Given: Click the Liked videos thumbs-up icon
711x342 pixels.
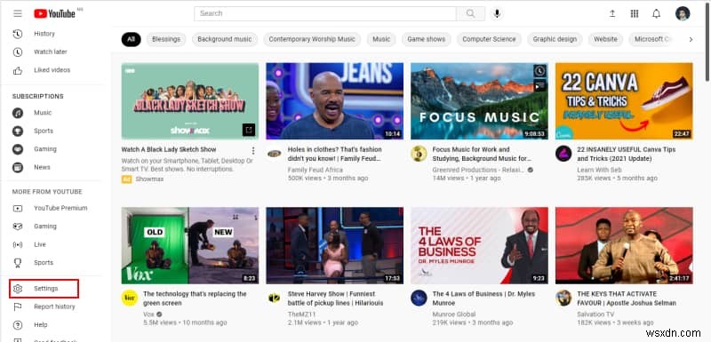Looking at the screenshot, I should 18,70.
